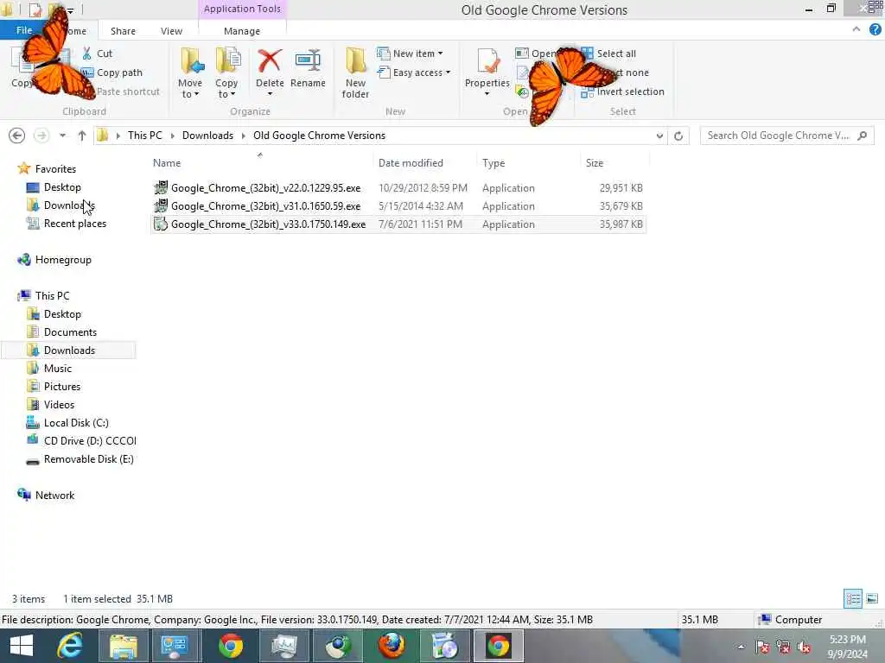
Task: Create a New folder from ribbon
Action: pos(355,73)
